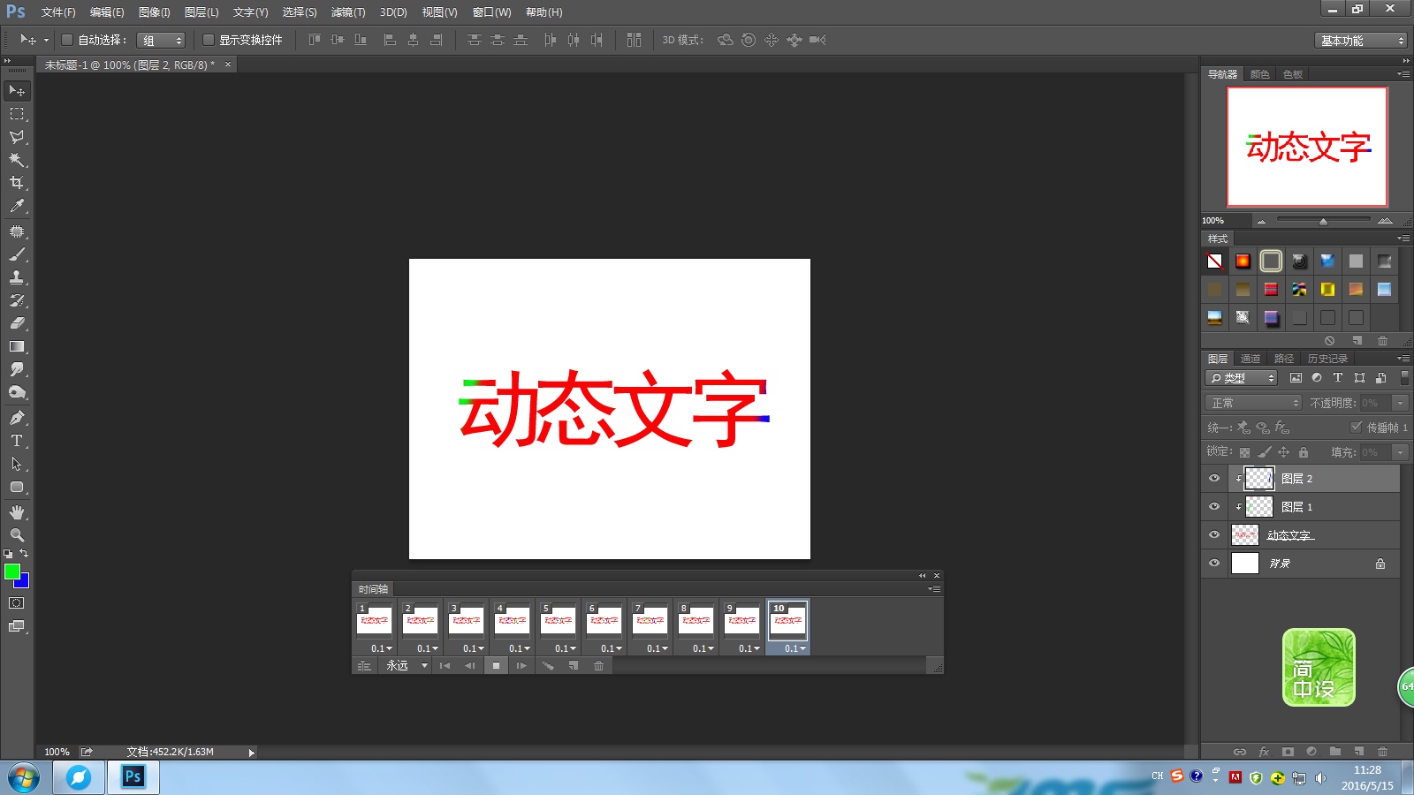Open the 基本功能 workspace dropdown
Screen dimensions: 1414x795
(1360, 41)
